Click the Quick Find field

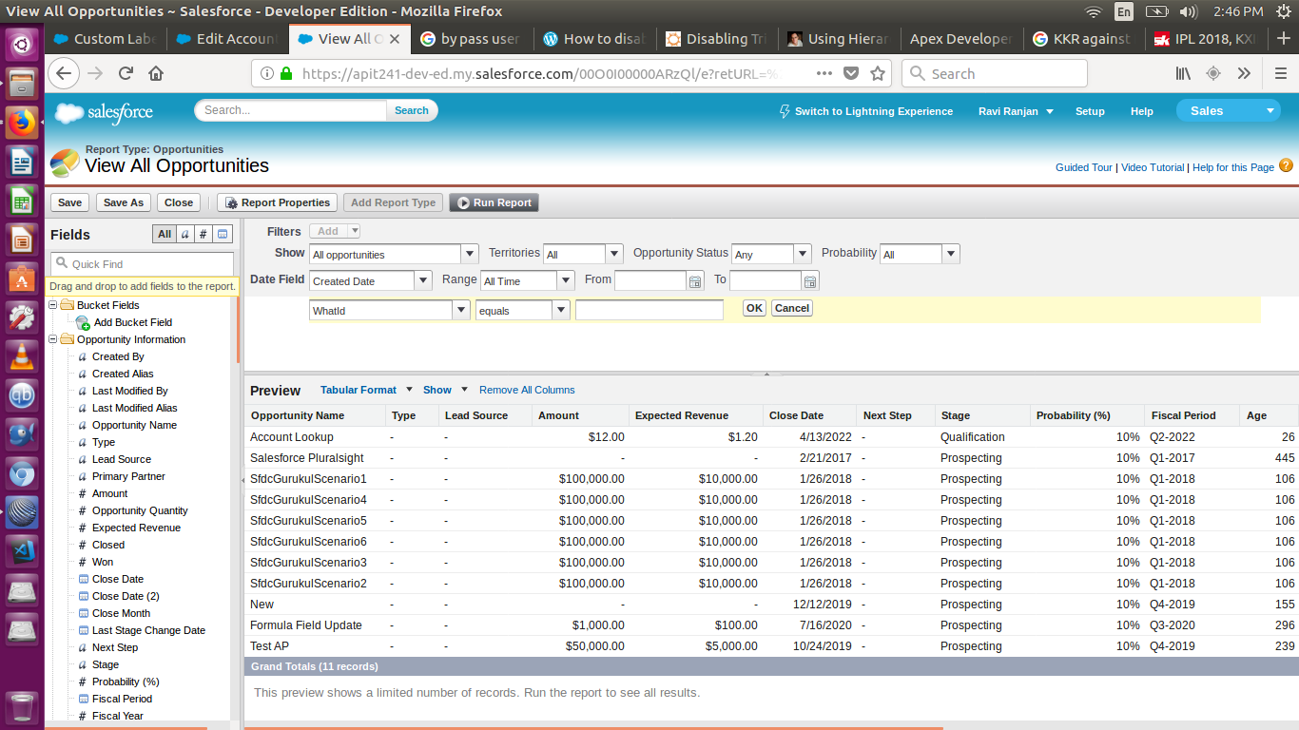(x=142, y=263)
